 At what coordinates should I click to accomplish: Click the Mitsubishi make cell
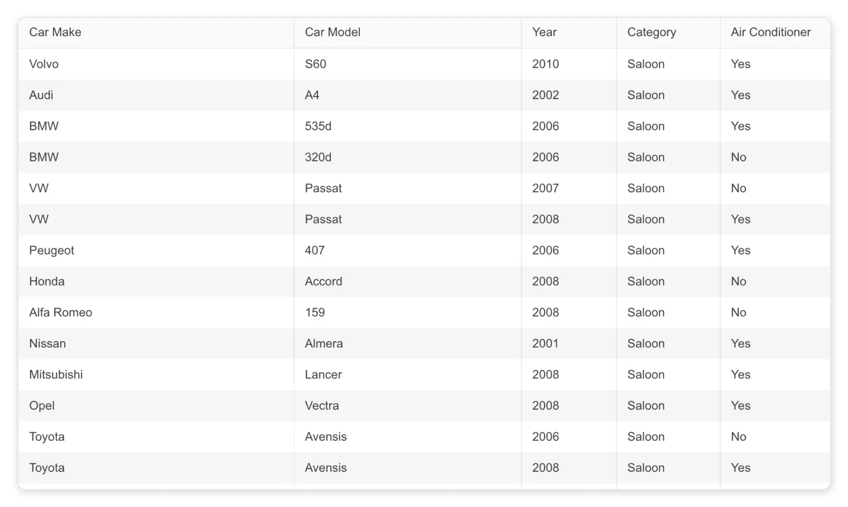156,375
